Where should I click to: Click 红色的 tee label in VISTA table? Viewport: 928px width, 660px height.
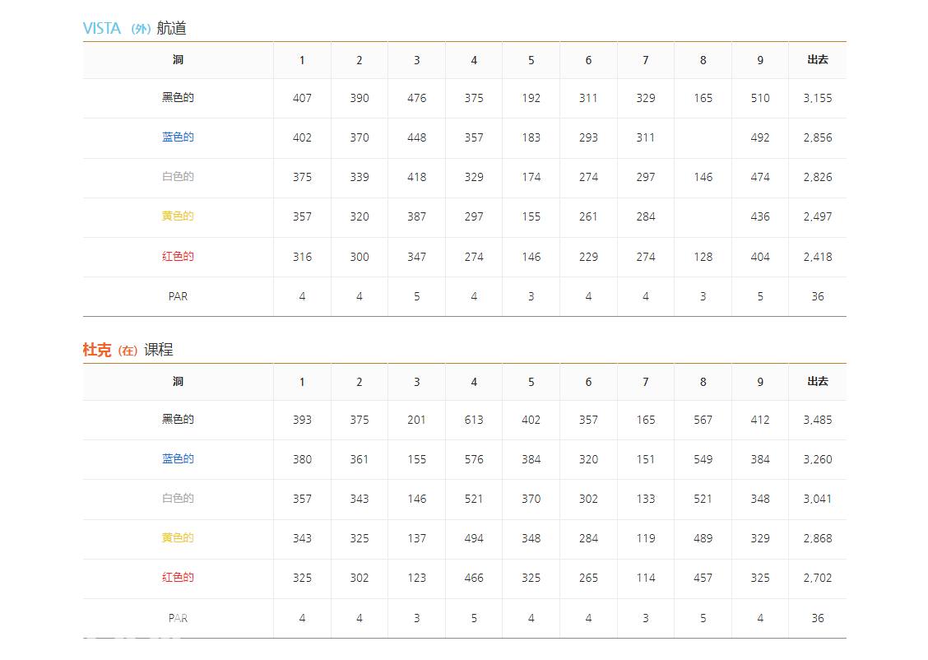pyautogui.click(x=178, y=257)
